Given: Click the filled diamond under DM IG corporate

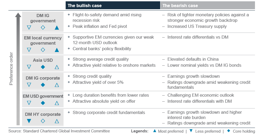Looking at the screenshot, I should [x=43, y=85].
